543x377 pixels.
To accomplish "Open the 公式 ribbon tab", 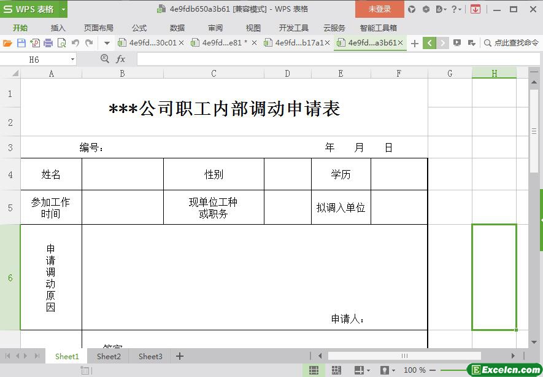I will point(139,28).
